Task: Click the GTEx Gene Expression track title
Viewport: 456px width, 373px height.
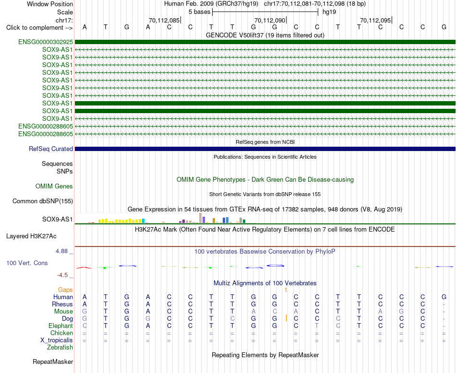Action: 265,209
